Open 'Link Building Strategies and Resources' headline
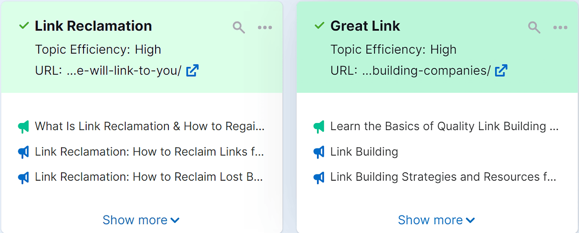The width and height of the screenshot is (579, 233). tap(443, 177)
